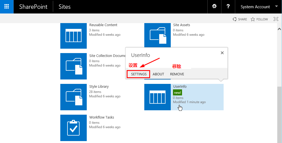Click the SHARE button
This screenshot has width=282, height=143.
(x=240, y=19)
